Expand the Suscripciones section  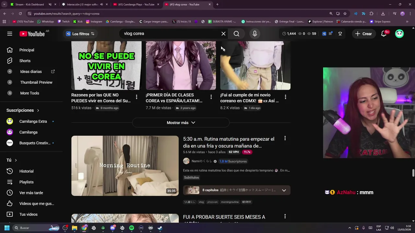click(23, 110)
